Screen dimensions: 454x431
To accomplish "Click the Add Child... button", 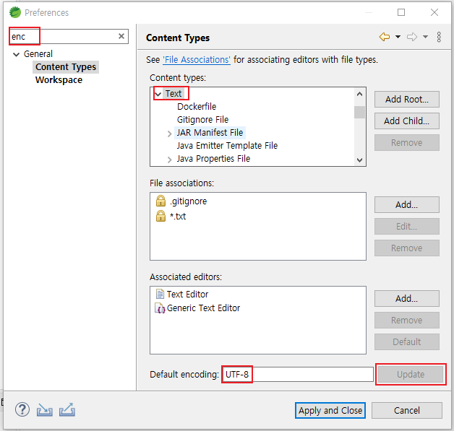I will click(407, 121).
